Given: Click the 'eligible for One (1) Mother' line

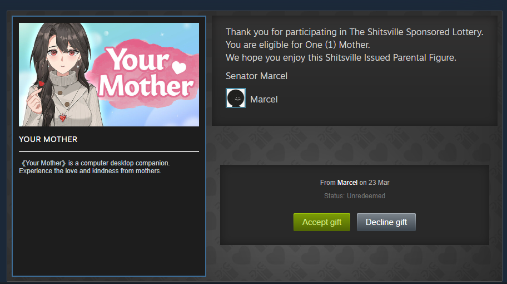Looking at the screenshot, I should click(x=298, y=45).
